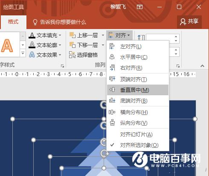Click the Send Backward layer icon
This screenshot has width=209, height=176.
(73, 45)
